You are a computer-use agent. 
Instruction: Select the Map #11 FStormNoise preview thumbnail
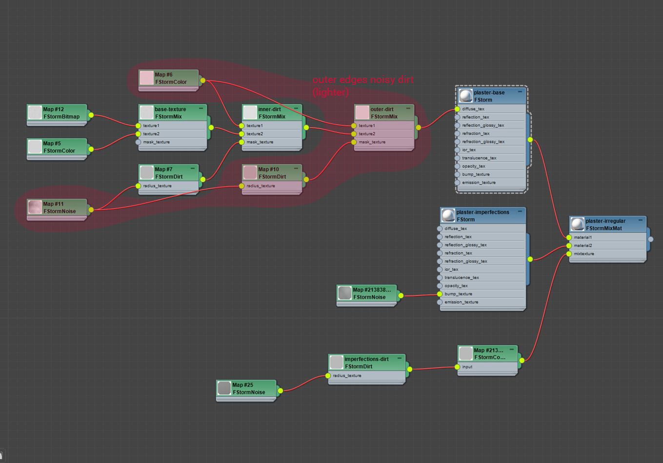tap(35, 207)
